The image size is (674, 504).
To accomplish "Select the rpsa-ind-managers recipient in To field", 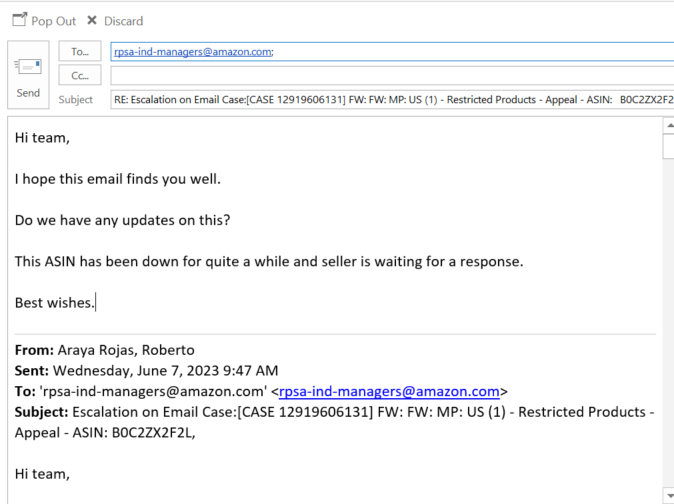I will [193, 51].
